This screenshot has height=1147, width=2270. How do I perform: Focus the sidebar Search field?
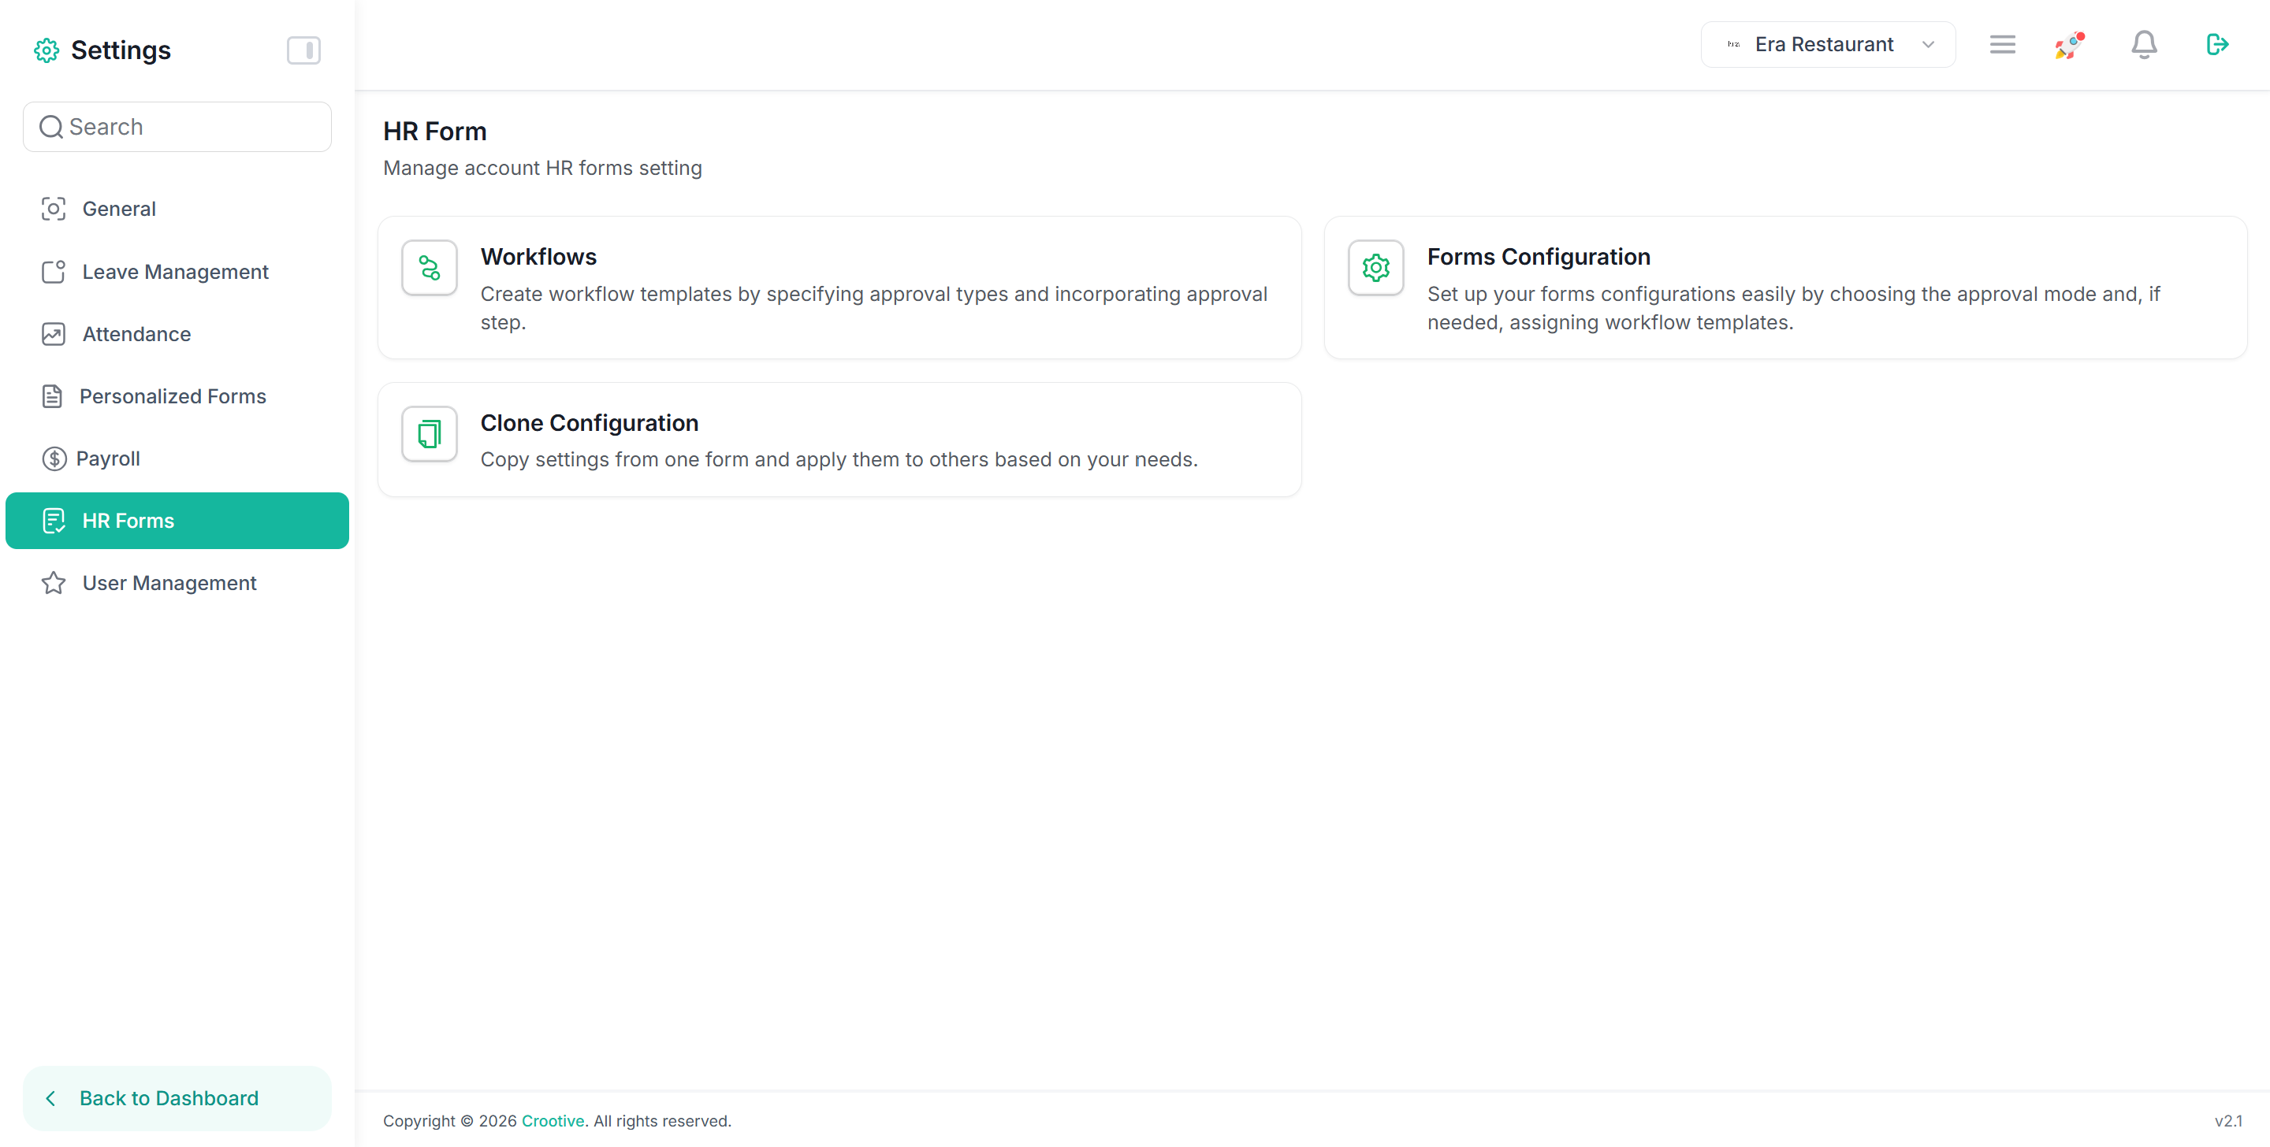(x=177, y=127)
